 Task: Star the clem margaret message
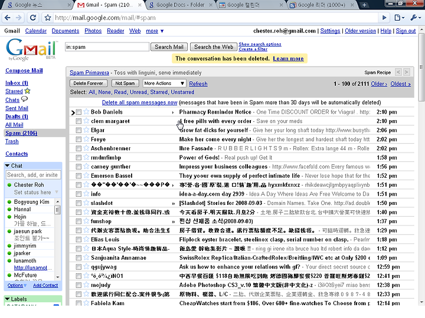[x=86, y=121]
